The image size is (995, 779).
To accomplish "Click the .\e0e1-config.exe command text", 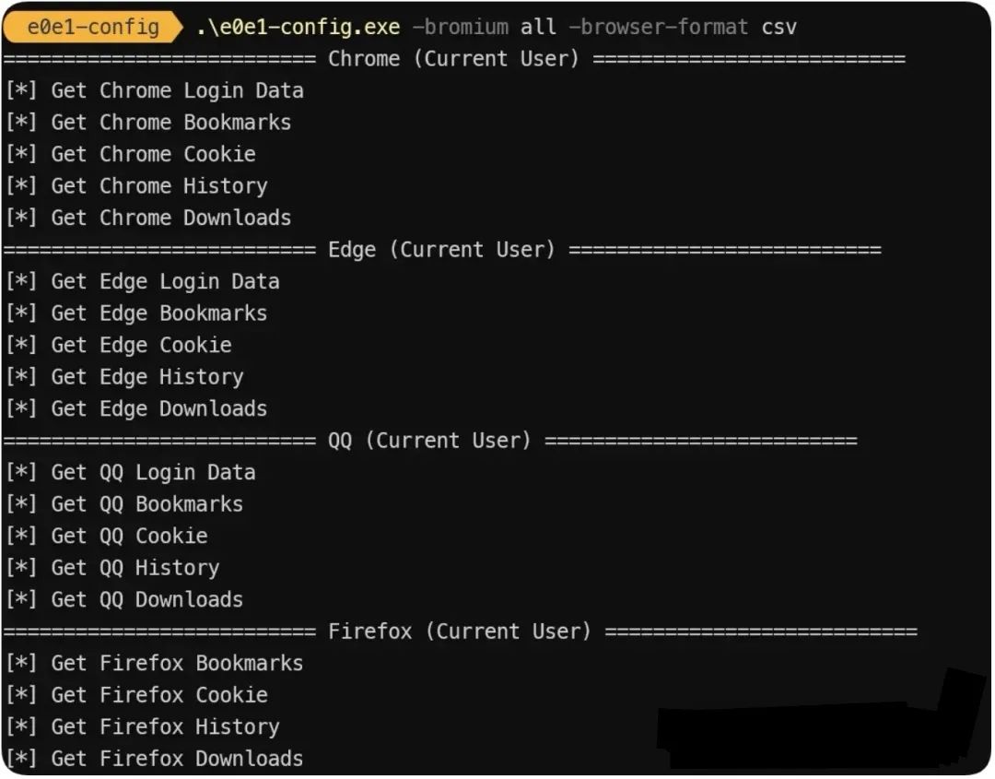I will click(298, 28).
